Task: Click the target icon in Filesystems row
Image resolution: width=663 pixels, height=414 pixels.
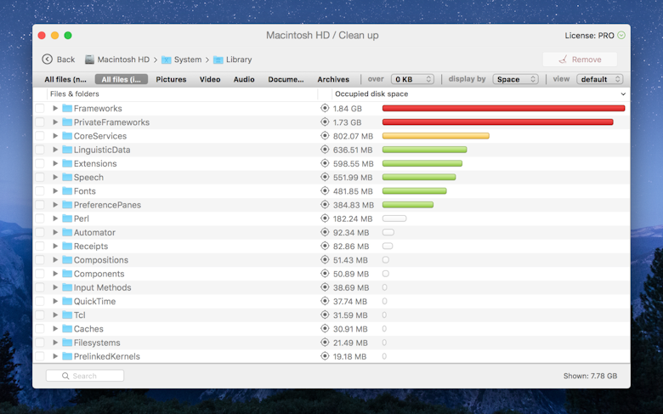Action: [x=325, y=343]
